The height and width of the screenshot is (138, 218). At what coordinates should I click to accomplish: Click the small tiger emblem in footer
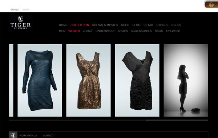[13, 135]
